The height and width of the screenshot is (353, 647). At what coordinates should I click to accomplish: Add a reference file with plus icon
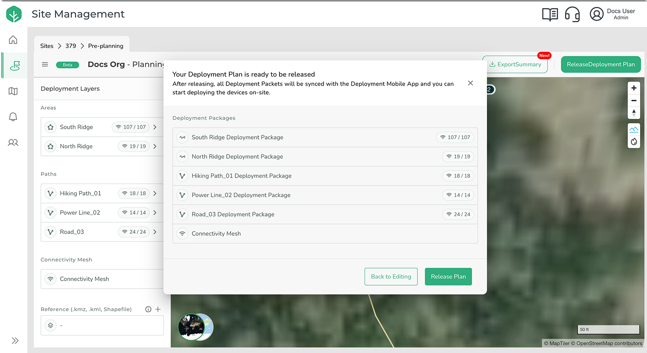pos(158,309)
